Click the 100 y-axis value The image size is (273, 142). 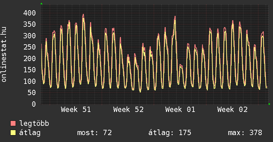[29, 81]
